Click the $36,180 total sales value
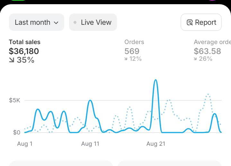The height and width of the screenshot is (166, 231). pos(24,51)
